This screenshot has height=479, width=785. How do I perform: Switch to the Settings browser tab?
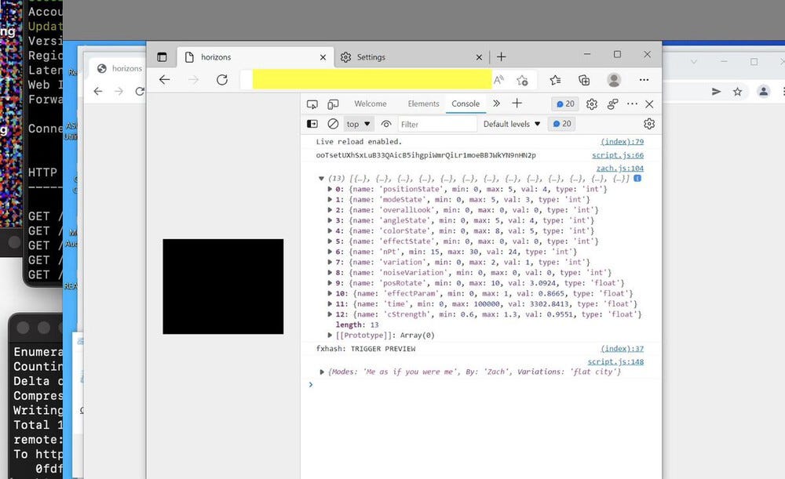(x=410, y=57)
